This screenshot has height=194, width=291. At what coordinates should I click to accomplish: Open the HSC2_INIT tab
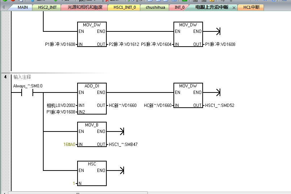47,7
